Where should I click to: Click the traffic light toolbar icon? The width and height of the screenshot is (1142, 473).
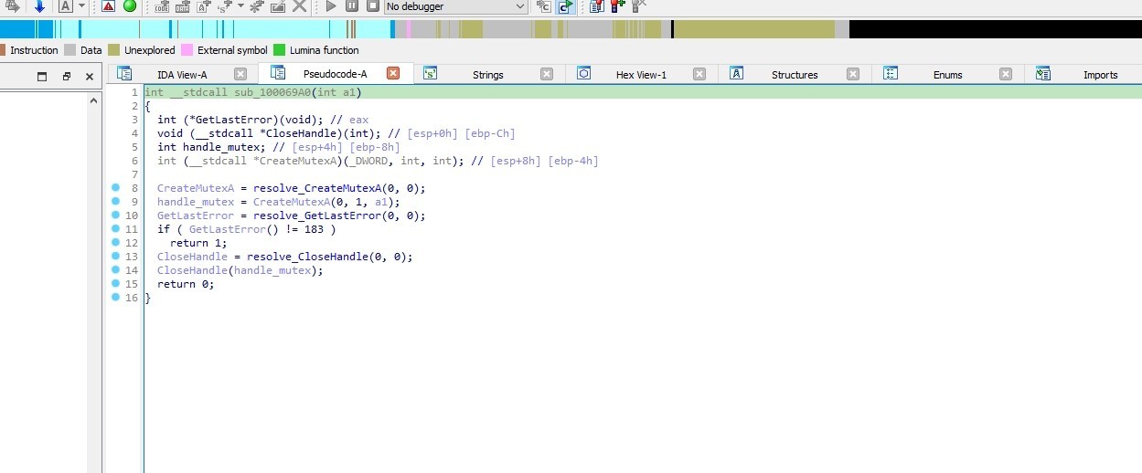pos(617,5)
